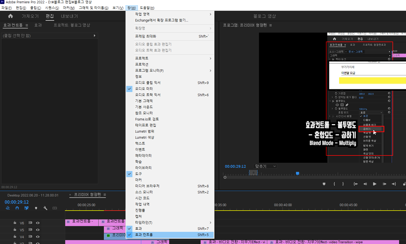406x244 pixels.
Task: Toggle insert and overwrite sequences as nests
Action: pos(8,208)
